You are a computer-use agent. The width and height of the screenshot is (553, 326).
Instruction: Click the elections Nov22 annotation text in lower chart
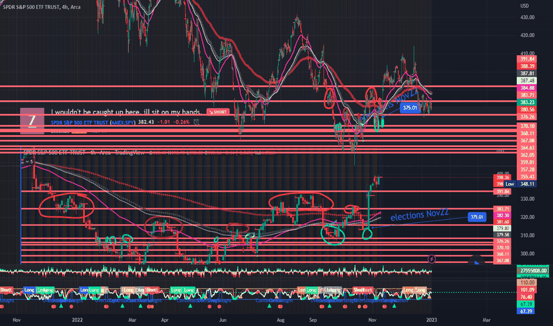pyautogui.click(x=419, y=215)
